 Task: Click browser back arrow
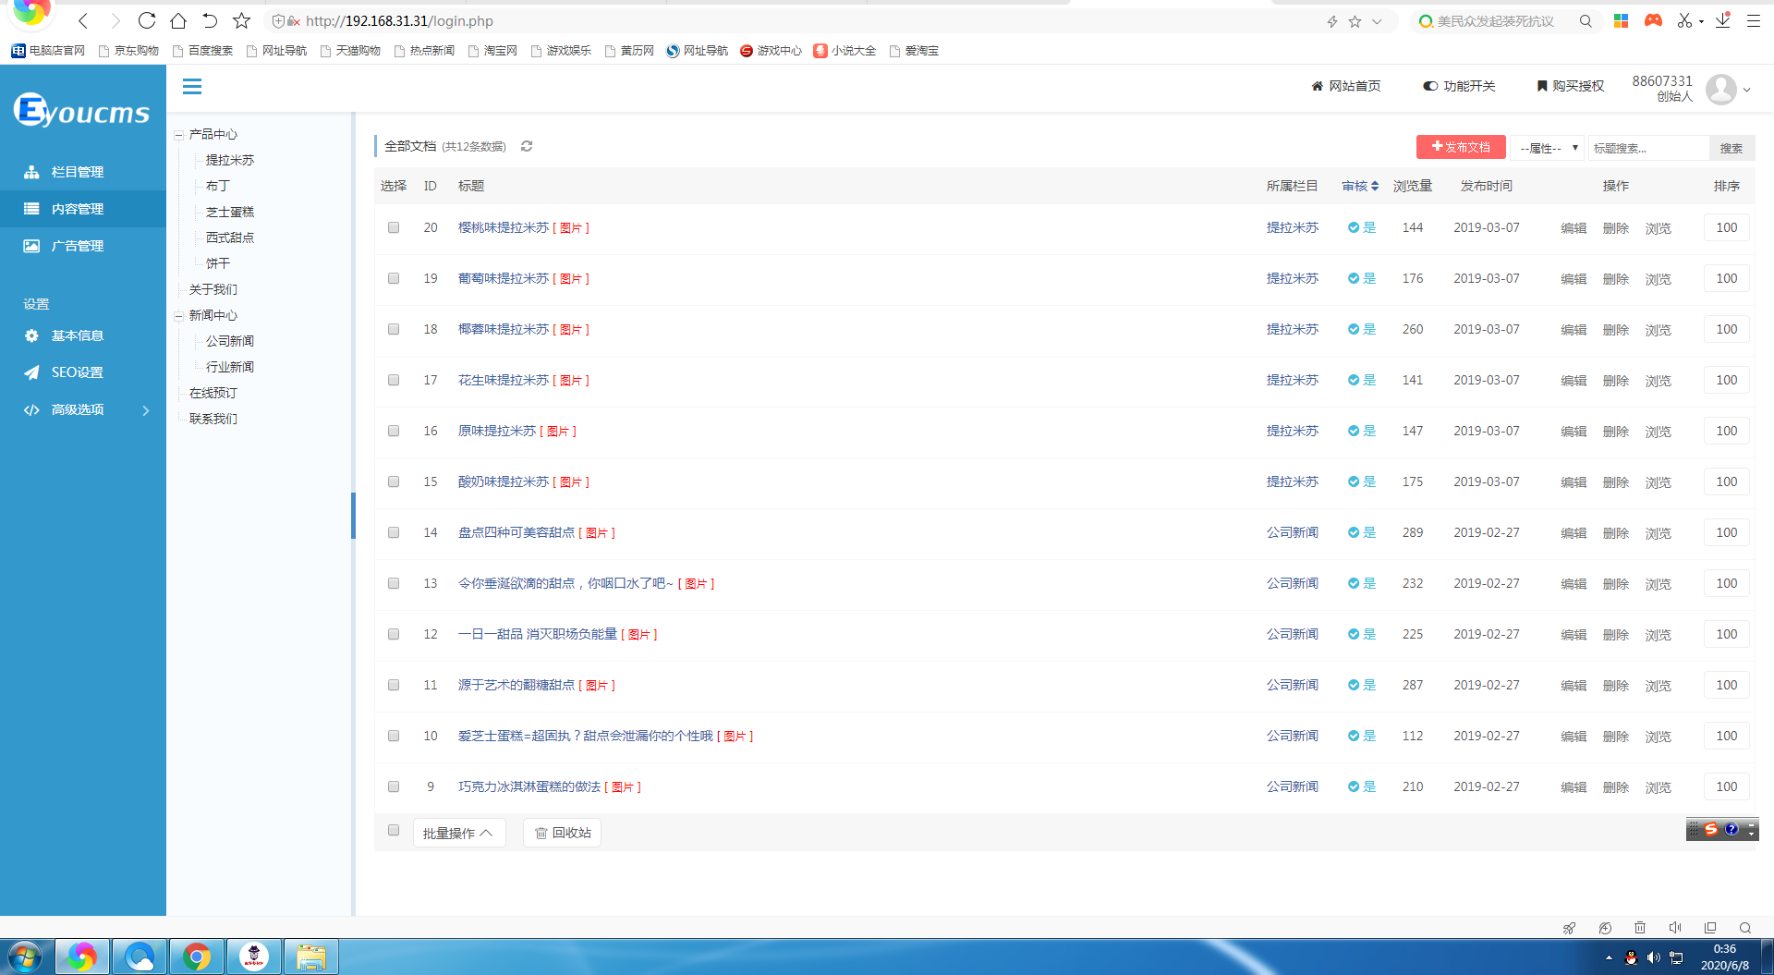coord(83,20)
